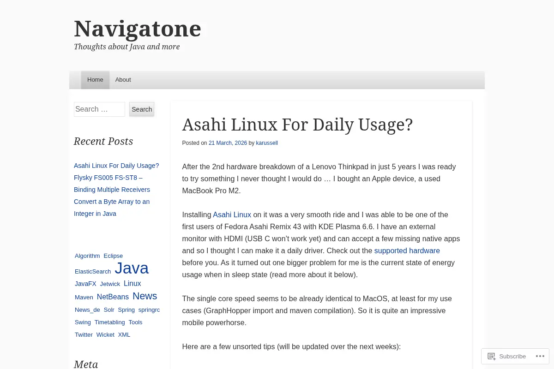
Task: Select the ElasticSearch tag
Action: (x=93, y=271)
